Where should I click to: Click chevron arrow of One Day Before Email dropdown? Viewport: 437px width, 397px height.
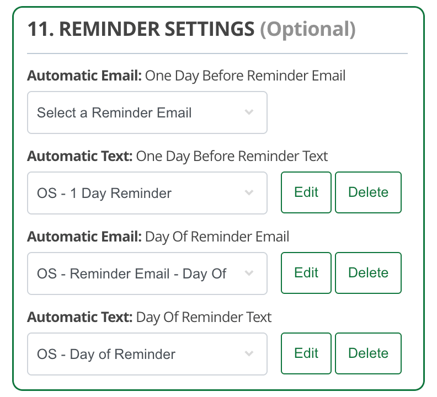(x=249, y=112)
